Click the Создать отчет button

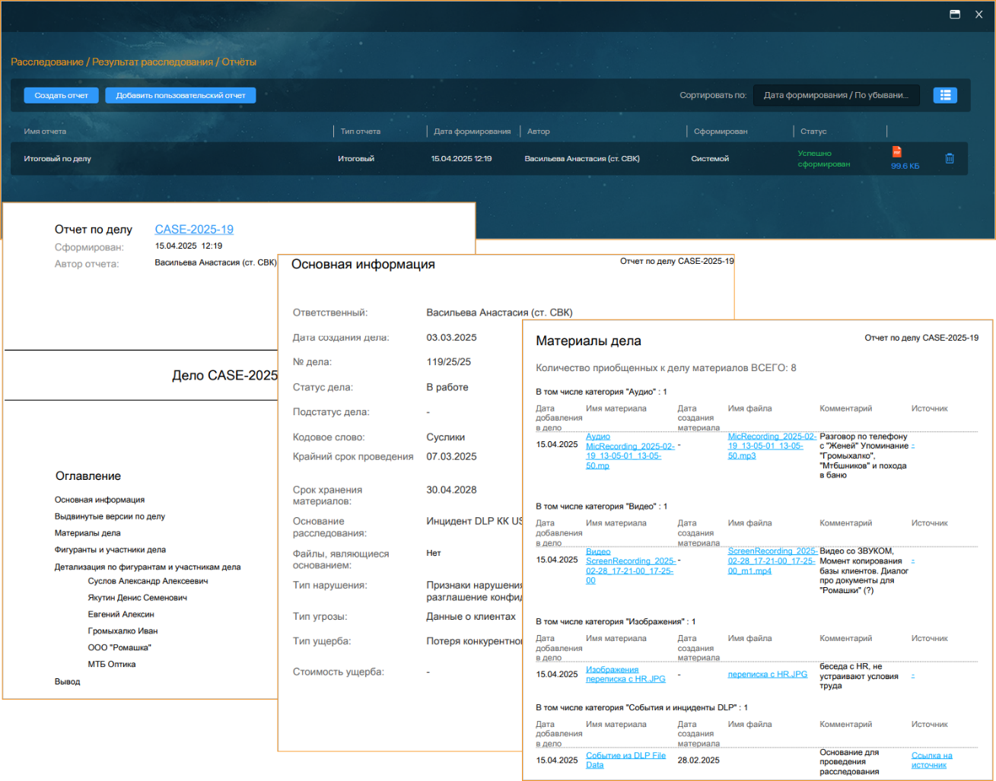point(62,95)
